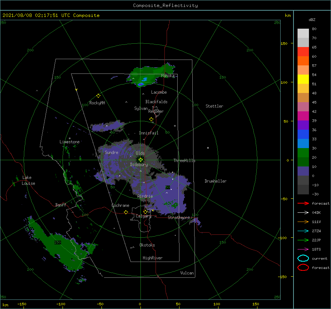This screenshot has width=331, height=309.
Task: Click the Calgary city label
Action: pos(143,216)
